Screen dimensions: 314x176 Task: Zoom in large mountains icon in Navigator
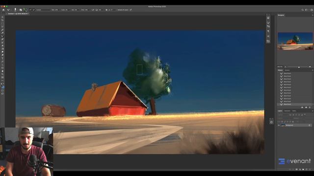pyautogui.click(x=310, y=67)
